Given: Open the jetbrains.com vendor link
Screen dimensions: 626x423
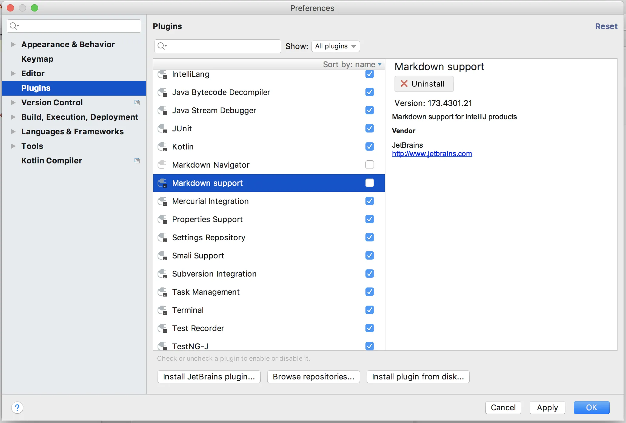Looking at the screenshot, I should [x=432, y=154].
